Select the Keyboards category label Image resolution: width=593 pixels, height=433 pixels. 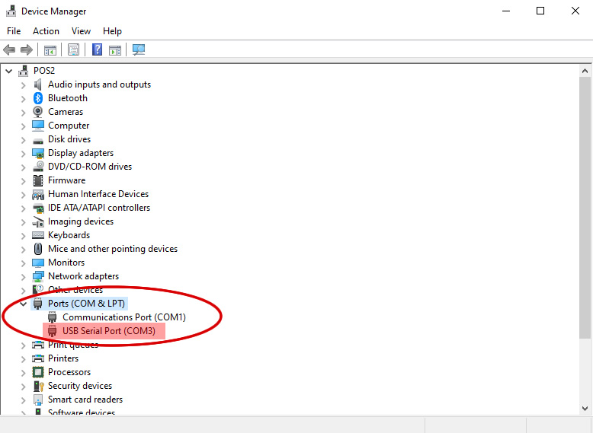69,235
